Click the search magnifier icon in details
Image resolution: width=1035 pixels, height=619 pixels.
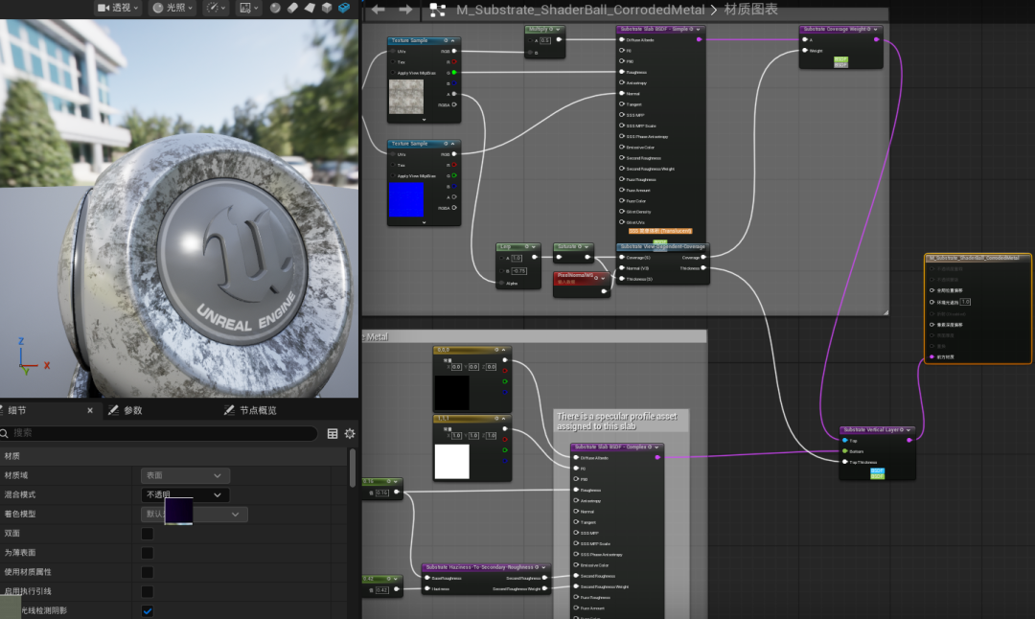tap(4, 433)
